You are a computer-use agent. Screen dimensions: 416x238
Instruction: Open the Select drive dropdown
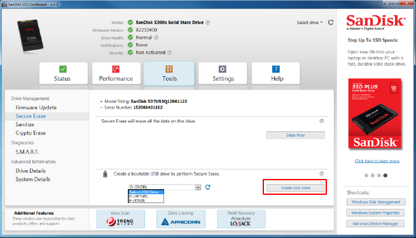tap(310, 22)
